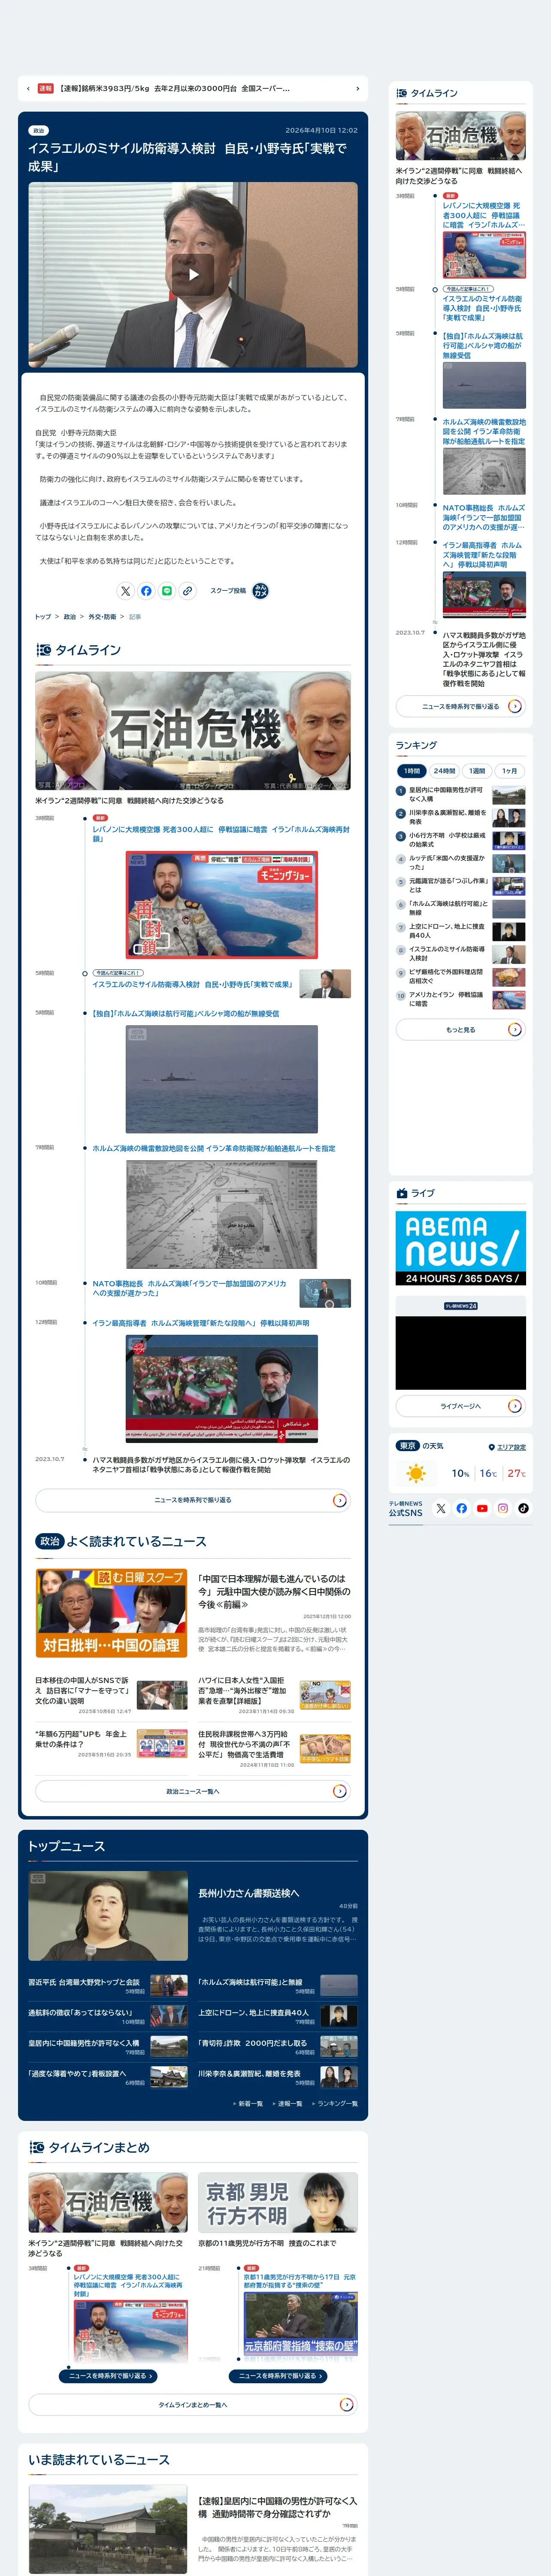Show the next breaking news ticker item
Viewport: 551px width, 2576px height.
coord(357,88)
